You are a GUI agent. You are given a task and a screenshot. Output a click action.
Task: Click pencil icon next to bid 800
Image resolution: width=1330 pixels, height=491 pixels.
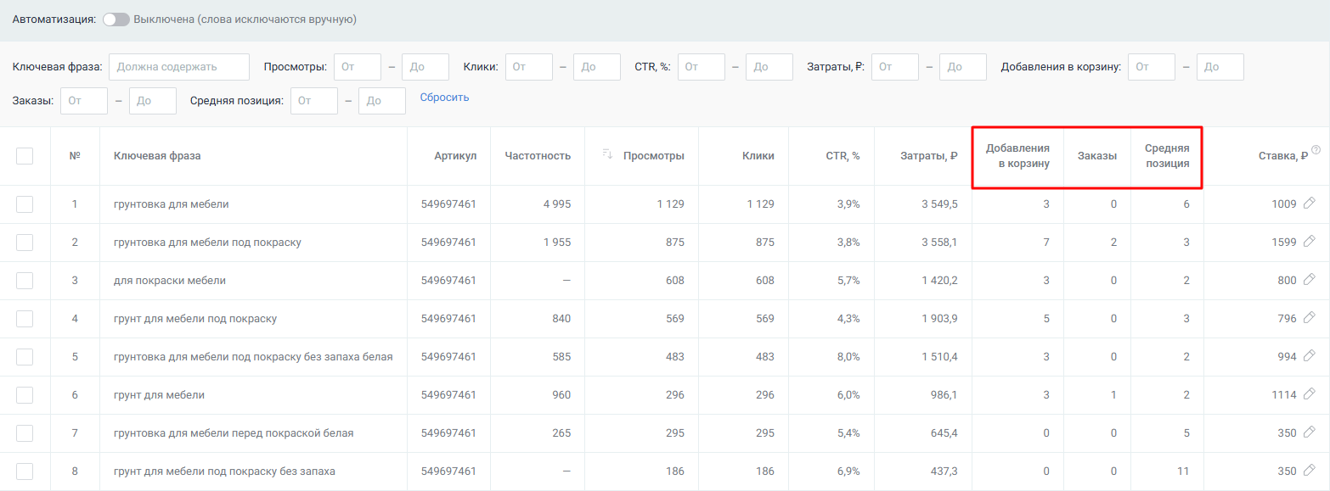(x=1309, y=280)
